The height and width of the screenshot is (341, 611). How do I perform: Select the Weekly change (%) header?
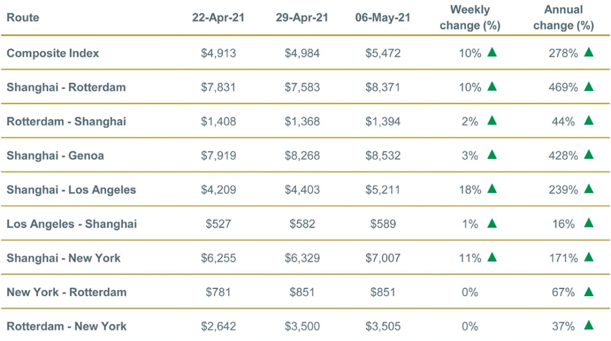(470, 18)
